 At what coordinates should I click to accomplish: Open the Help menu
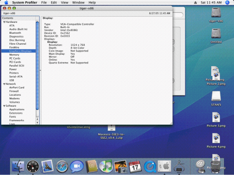pyautogui.click(x=92, y=2)
